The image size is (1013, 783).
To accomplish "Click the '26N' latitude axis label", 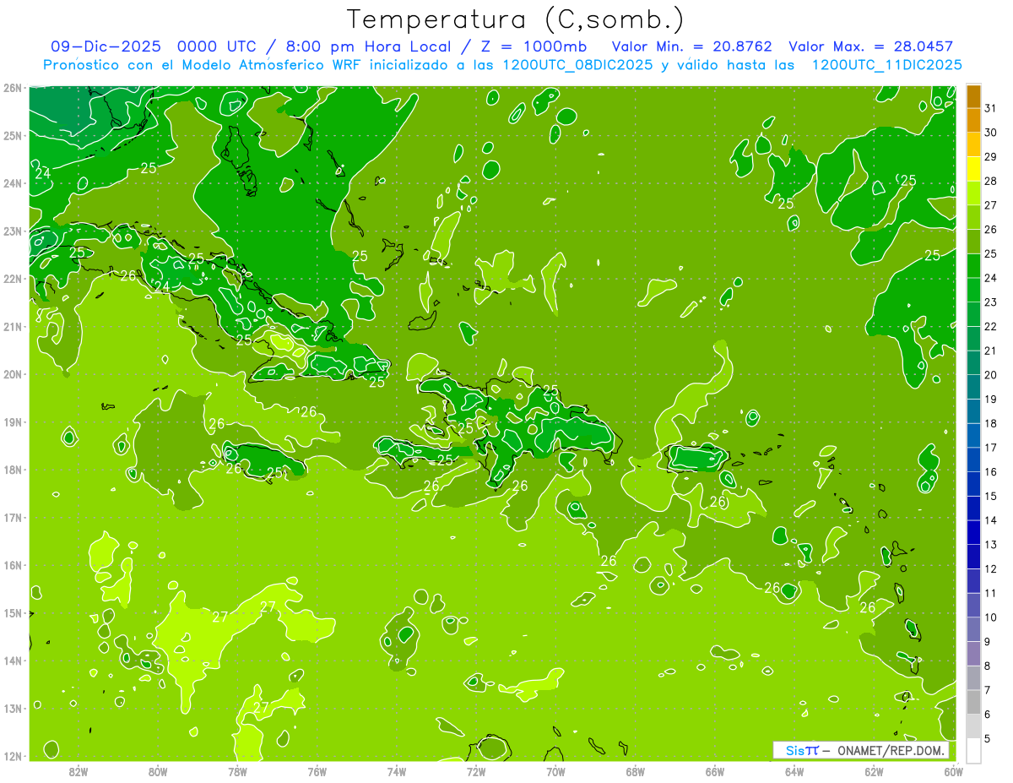I will coord(12,88).
